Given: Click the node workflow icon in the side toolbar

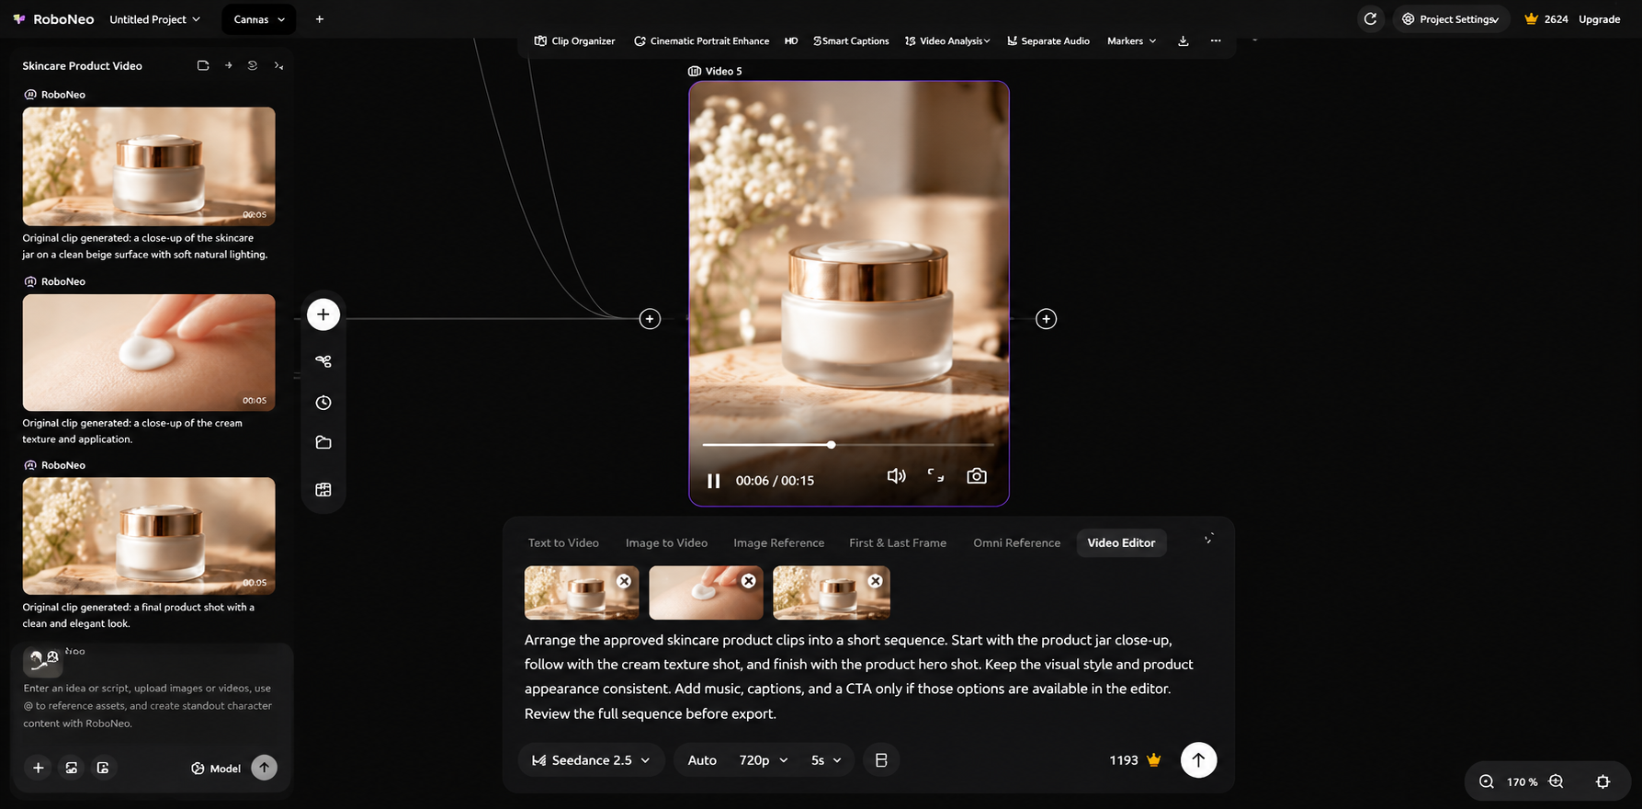Looking at the screenshot, I should pyautogui.click(x=323, y=361).
